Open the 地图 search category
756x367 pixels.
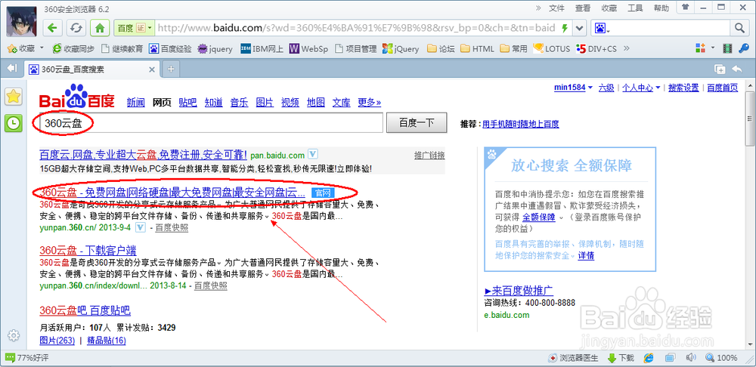[316, 102]
